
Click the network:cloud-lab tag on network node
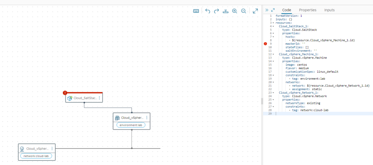[x=36, y=156]
